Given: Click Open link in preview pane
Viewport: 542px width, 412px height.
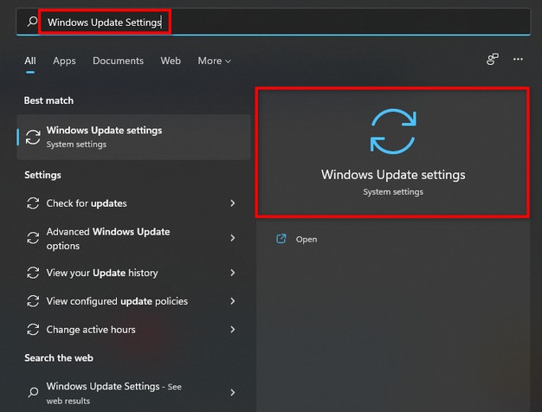Looking at the screenshot, I should click(306, 239).
